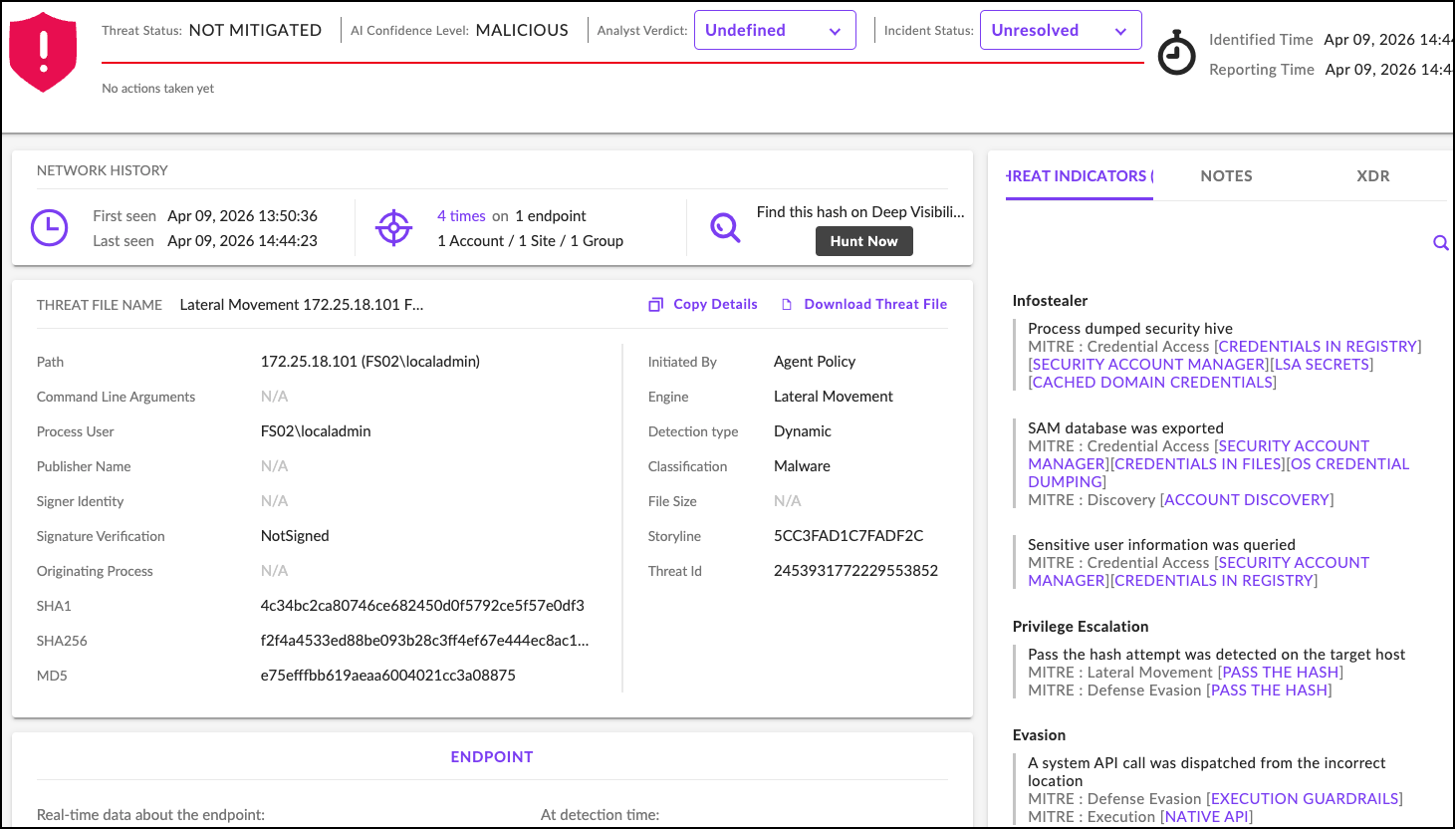Expand the Undefined verdict chevron
Screen dimensions: 1455x829
[837, 30]
